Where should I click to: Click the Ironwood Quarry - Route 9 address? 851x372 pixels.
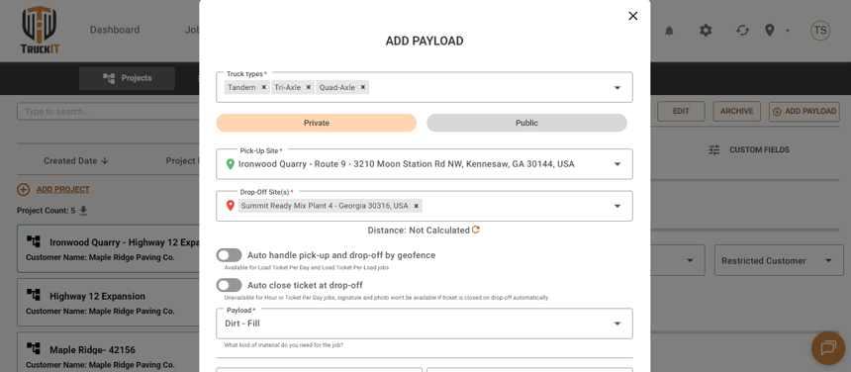pyautogui.click(x=407, y=164)
